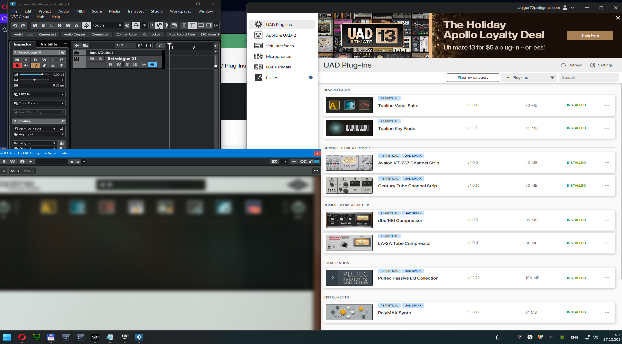Toggle Monitor speaker button in Inspector
Screen dimensions: 622x344
point(26,65)
